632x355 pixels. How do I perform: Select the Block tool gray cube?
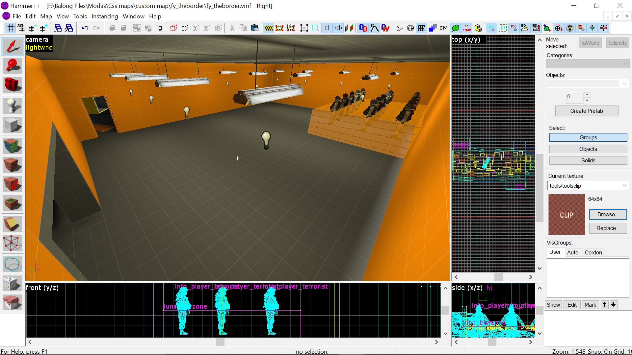(12, 125)
